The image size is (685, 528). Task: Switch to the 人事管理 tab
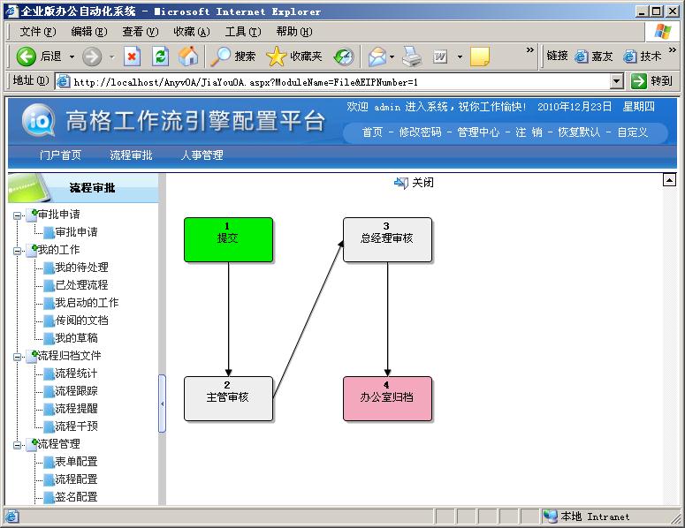click(202, 155)
